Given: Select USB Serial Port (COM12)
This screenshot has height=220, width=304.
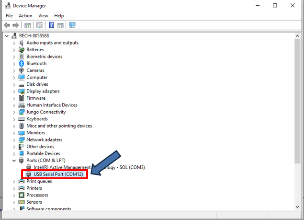Looking at the screenshot, I should point(58,174).
